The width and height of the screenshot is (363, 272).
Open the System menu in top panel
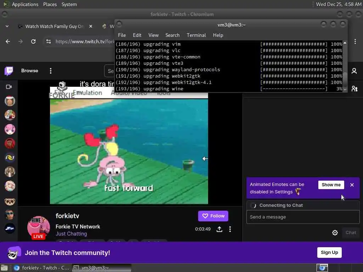[x=69, y=4]
